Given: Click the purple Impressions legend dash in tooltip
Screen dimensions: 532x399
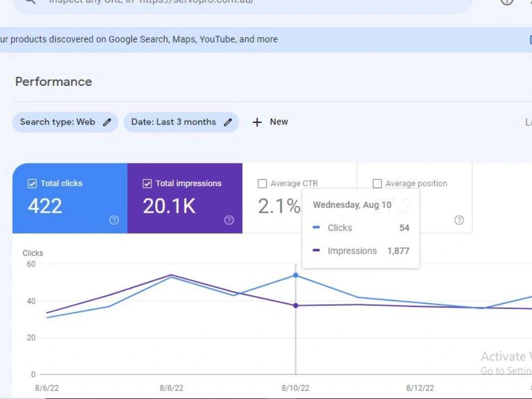Looking at the screenshot, I should (316, 251).
